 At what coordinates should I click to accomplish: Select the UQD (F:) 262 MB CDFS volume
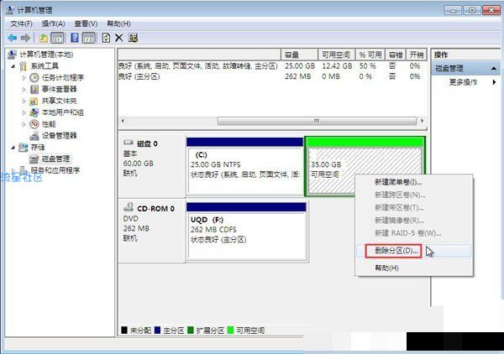pos(246,231)
